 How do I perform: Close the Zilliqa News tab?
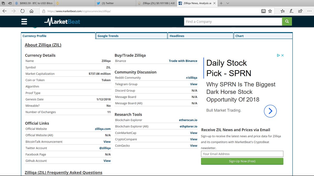[215, 3]
